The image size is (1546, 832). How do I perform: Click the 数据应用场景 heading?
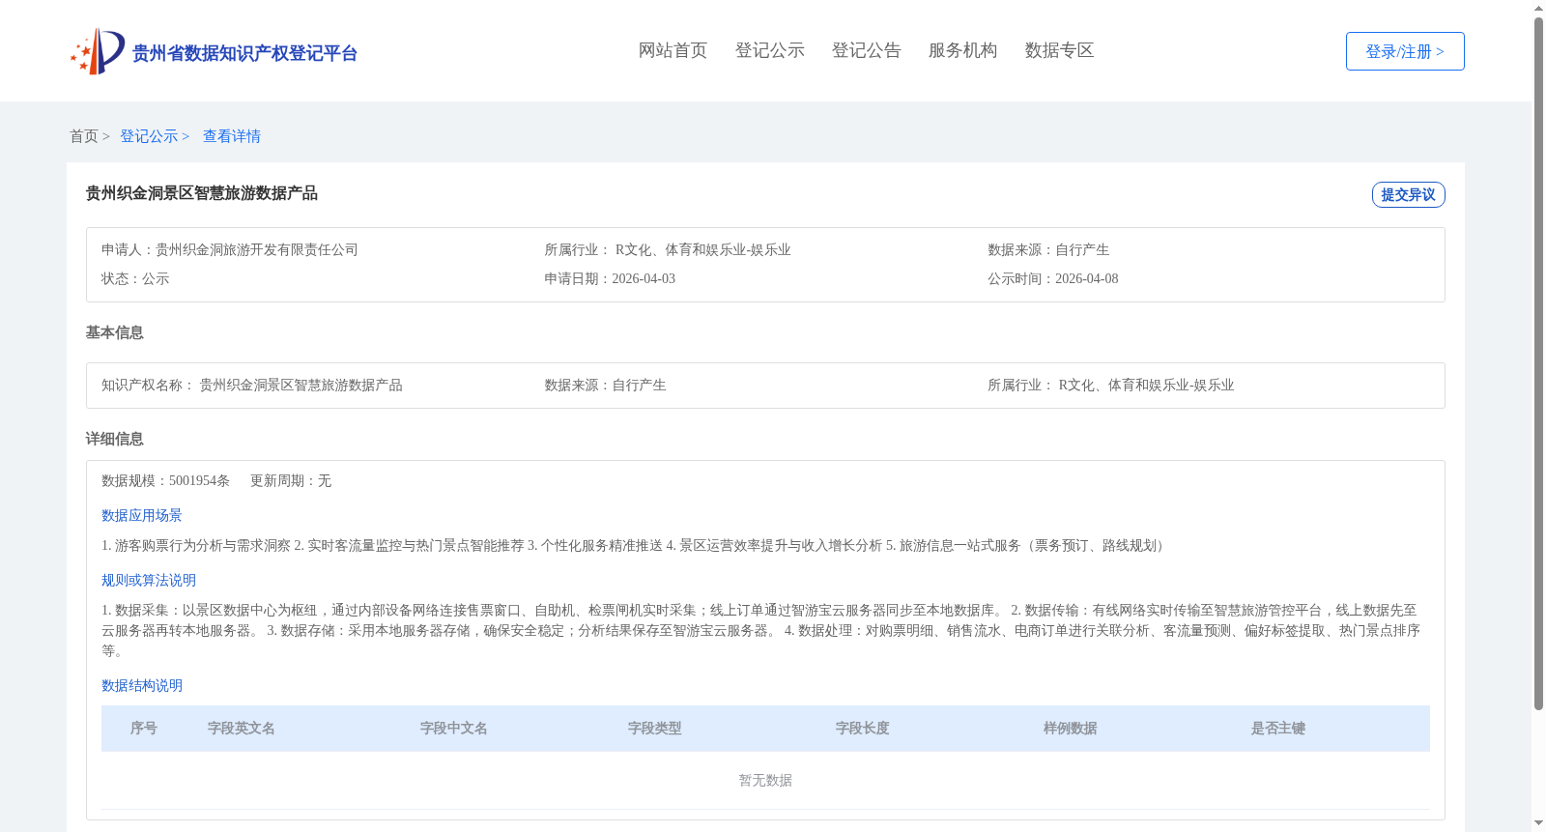[x=142, y=515]
